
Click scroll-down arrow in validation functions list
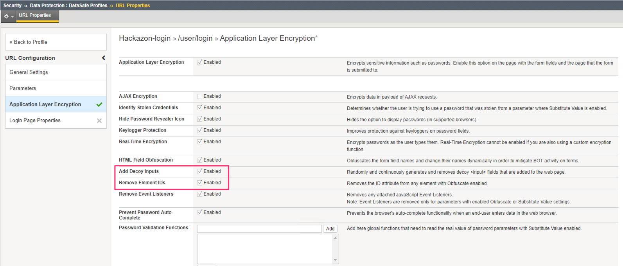pos(335,260)
